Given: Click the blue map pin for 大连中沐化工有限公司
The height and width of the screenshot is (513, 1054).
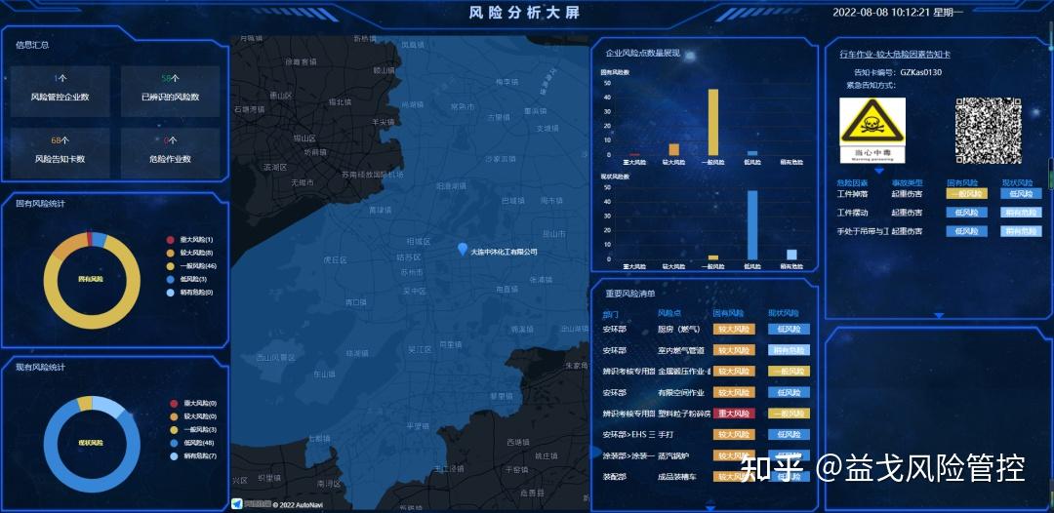Looking at the screenshot, I should pos(462,249).
